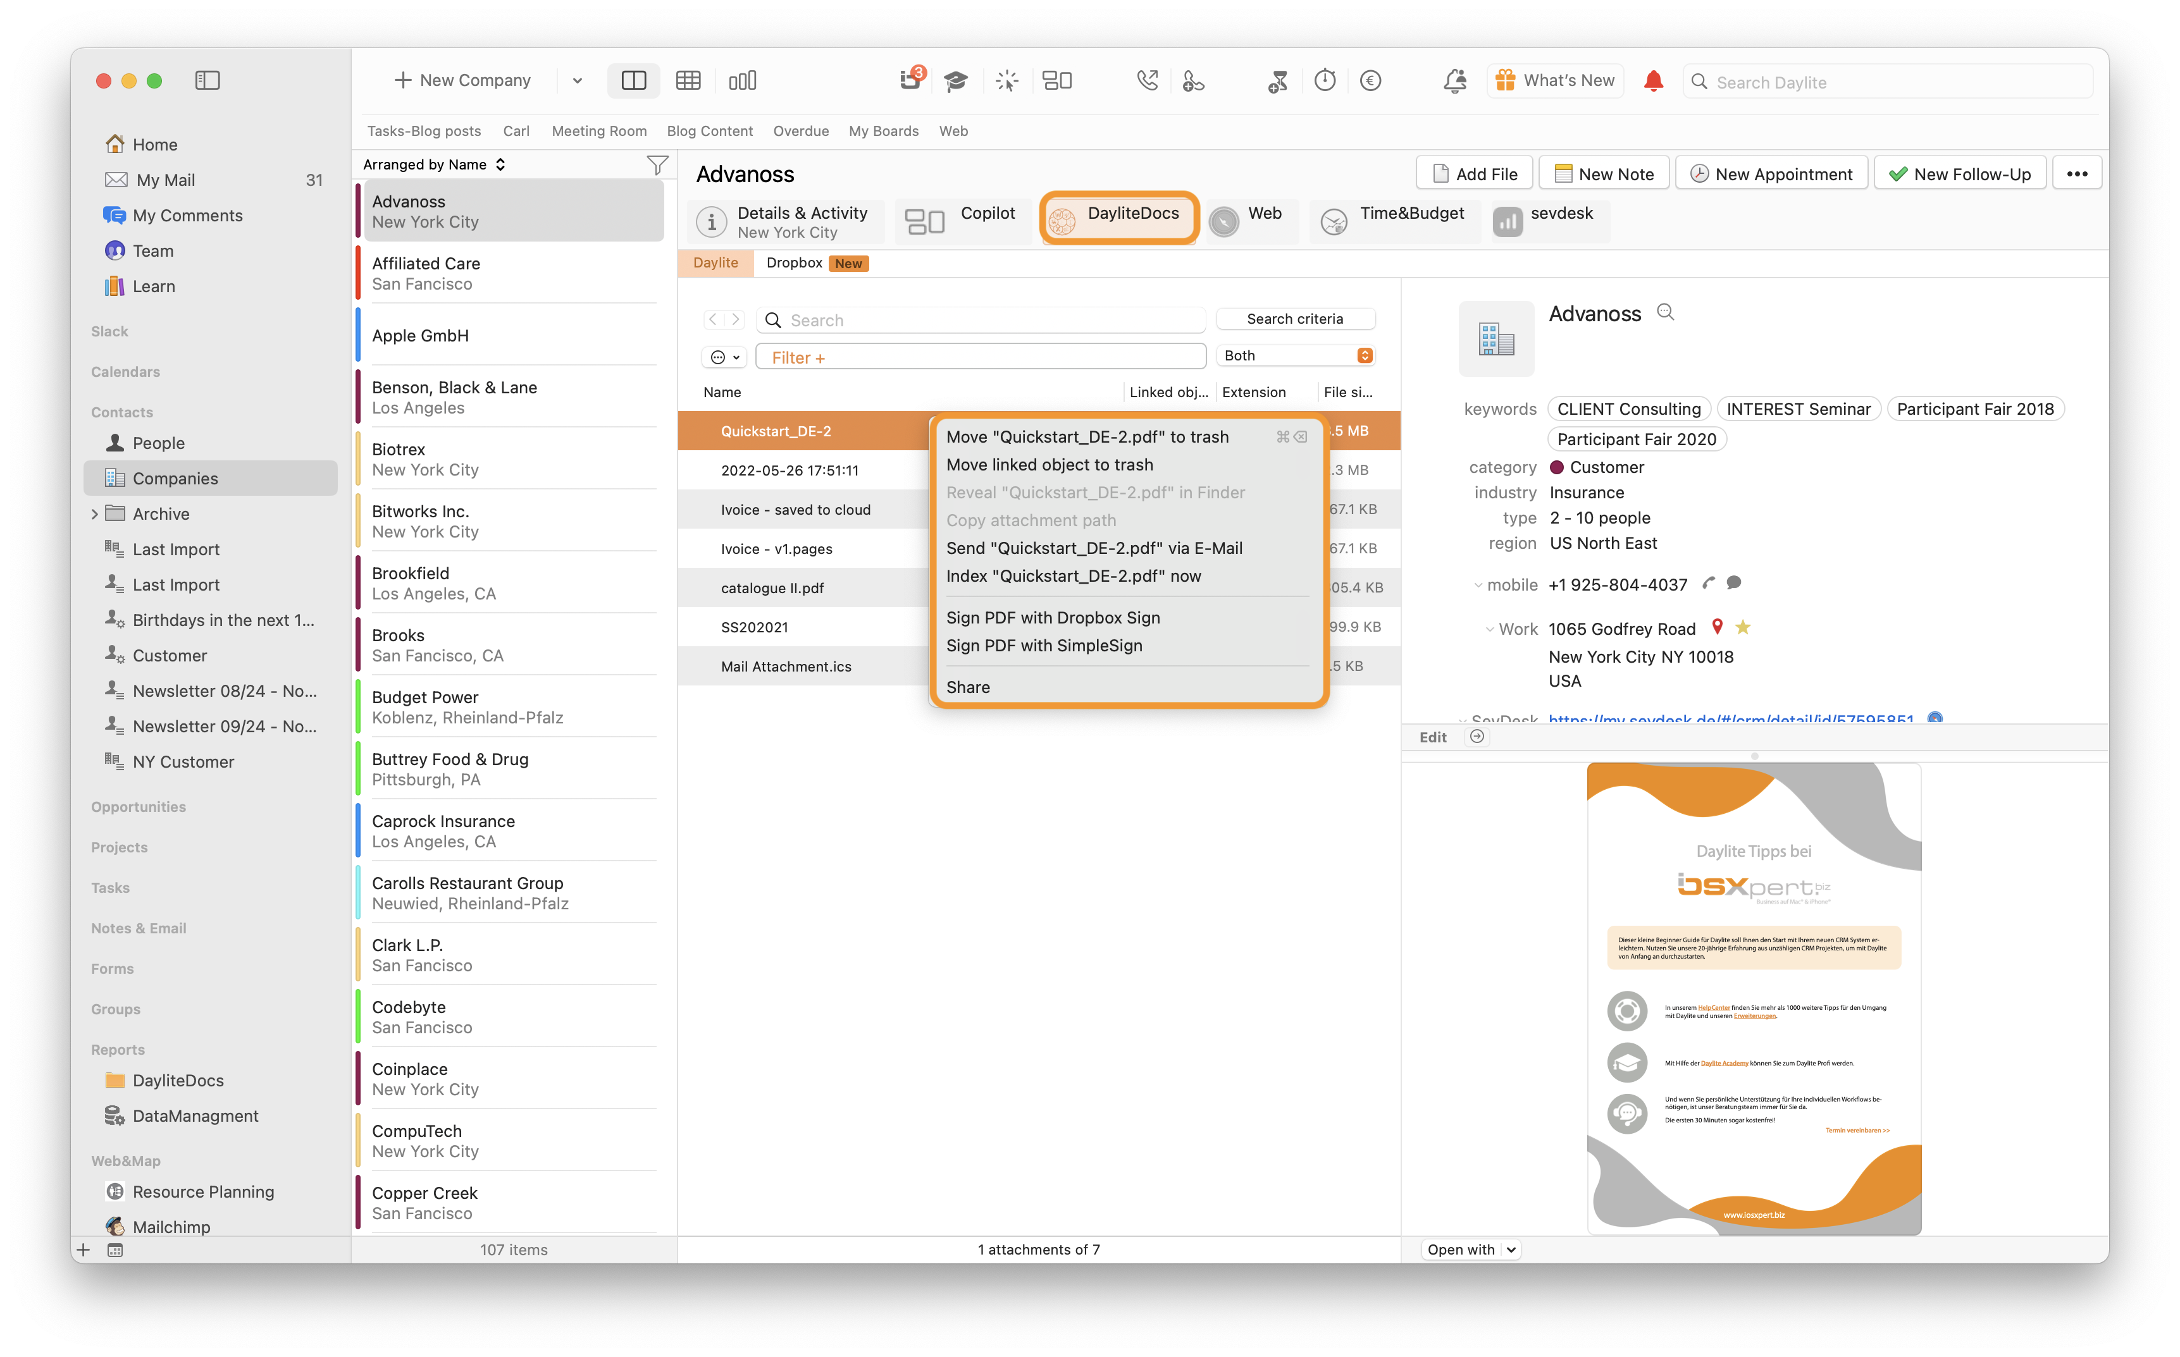
Task: Choose Sign PDF with SimpleSign
Action: (x=1044, y=645)
